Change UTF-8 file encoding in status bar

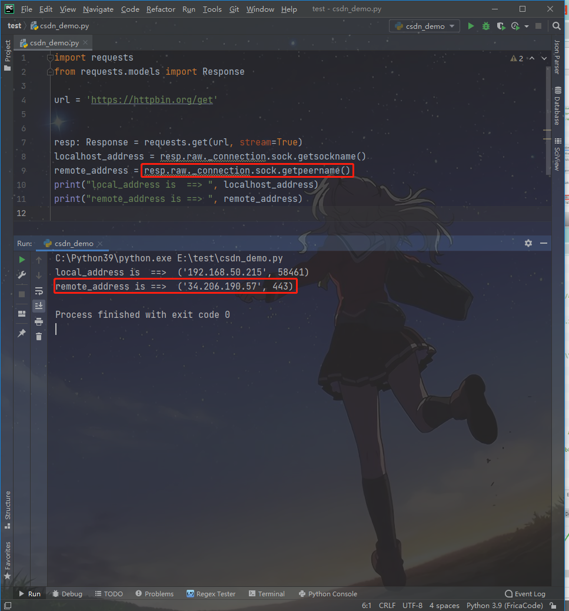(412, 606)
